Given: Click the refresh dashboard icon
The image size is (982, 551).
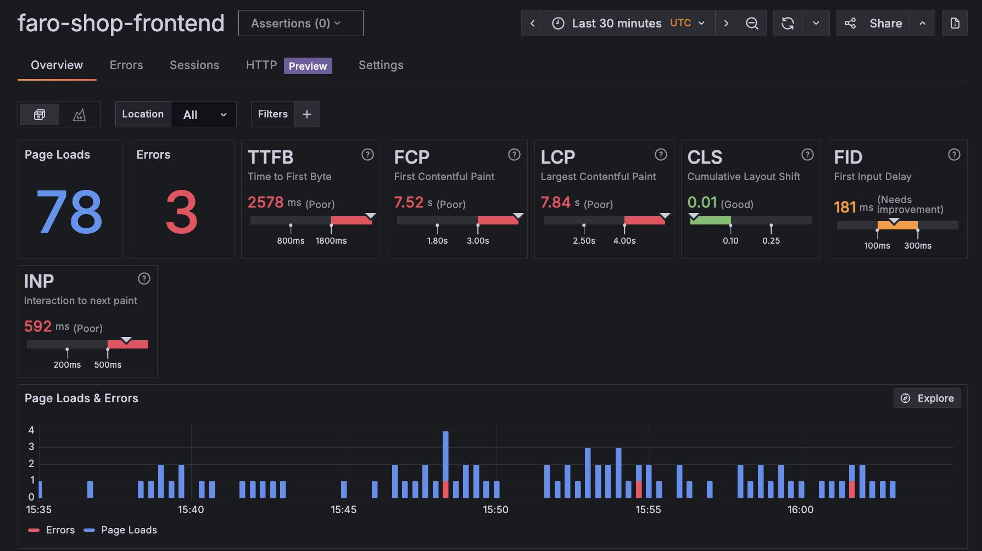Looking at the screenshot, I should point(788,23).
